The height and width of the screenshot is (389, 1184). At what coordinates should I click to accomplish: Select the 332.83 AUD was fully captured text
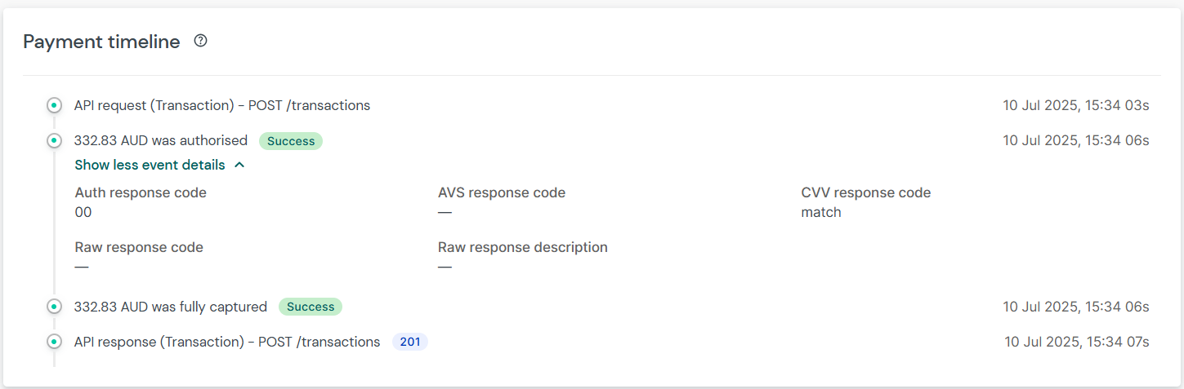171,307
